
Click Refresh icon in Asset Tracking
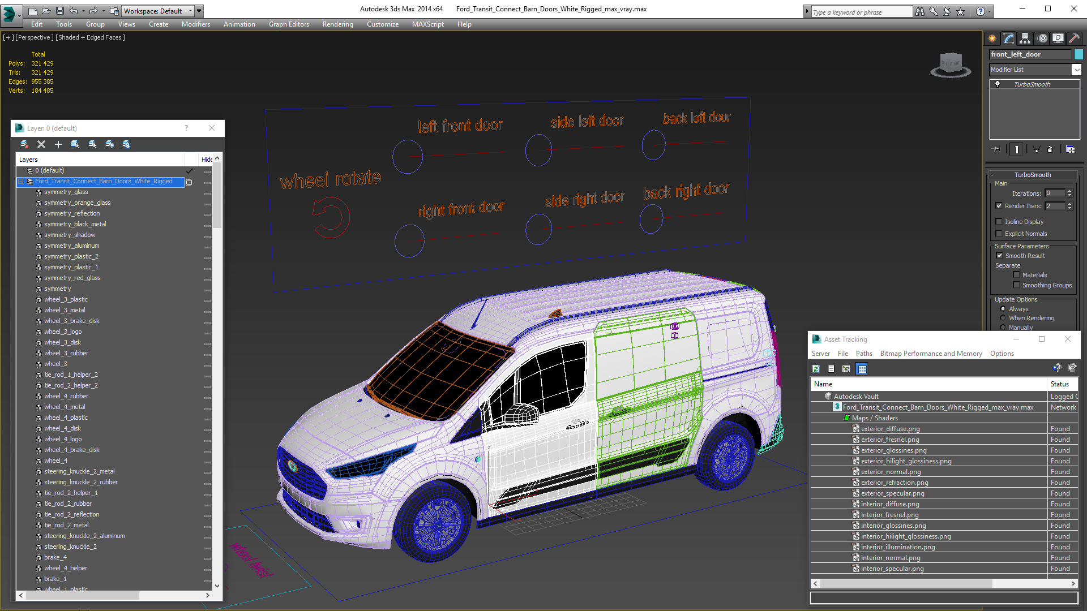[x=816, y=369]
